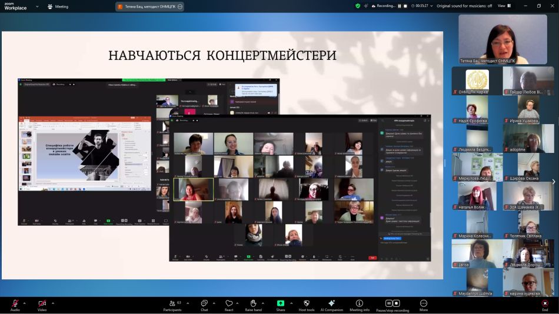Expand the Participants options caret

pos(188,303)
